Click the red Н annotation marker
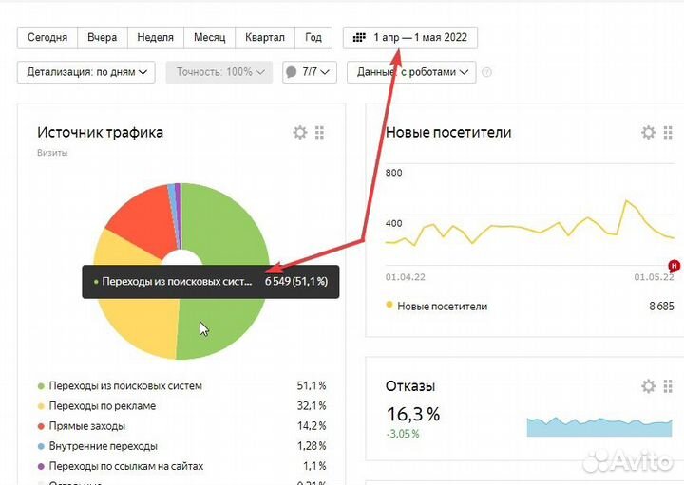The image size is (684, 485). tap(674, 266)
